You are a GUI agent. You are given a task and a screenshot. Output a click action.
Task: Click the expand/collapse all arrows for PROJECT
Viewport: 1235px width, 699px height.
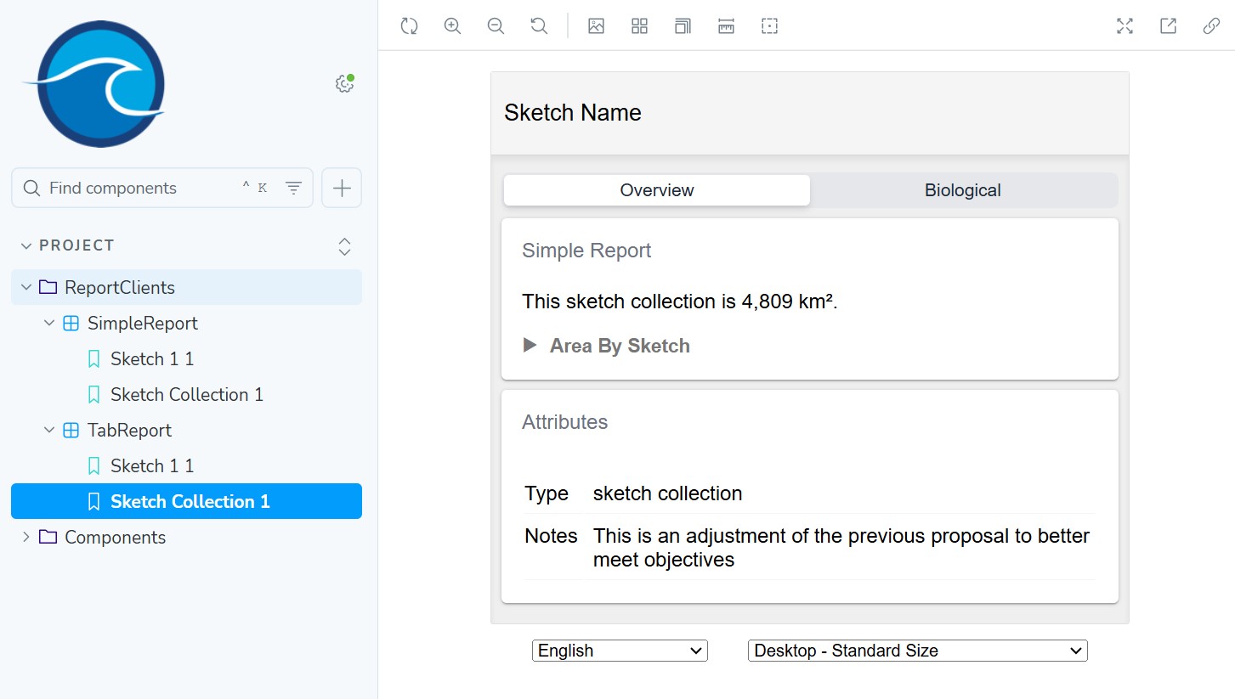[344, 246]
